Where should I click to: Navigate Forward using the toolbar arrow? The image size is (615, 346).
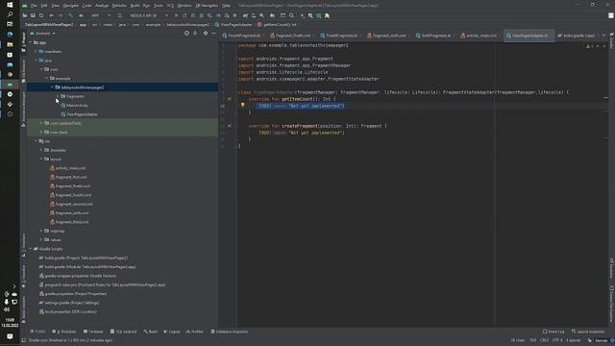(61, 15)
